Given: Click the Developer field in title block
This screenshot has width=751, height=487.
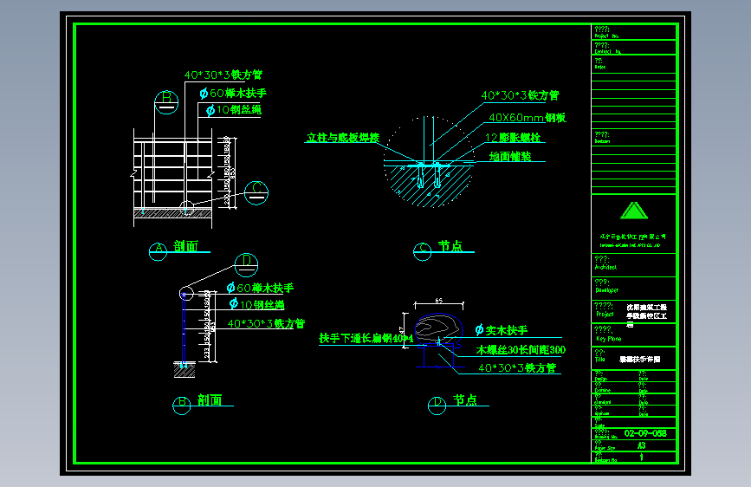Looking at the screenshot, I should [x=633, y=288].
